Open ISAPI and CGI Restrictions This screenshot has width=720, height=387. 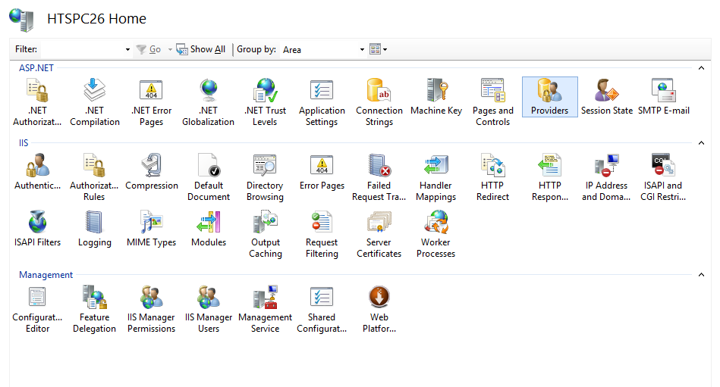(664, 177)
